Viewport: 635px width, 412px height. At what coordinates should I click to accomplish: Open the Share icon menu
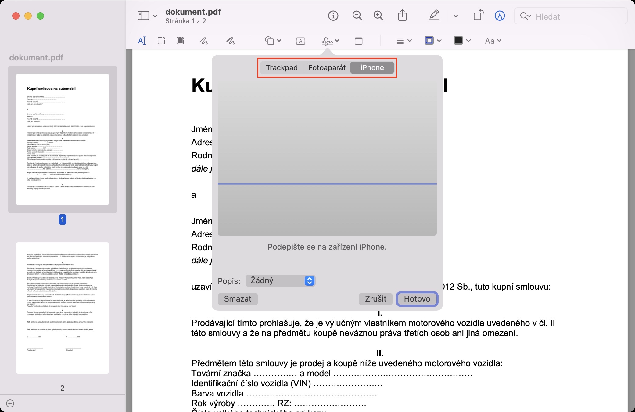click(x=402, y=16)
